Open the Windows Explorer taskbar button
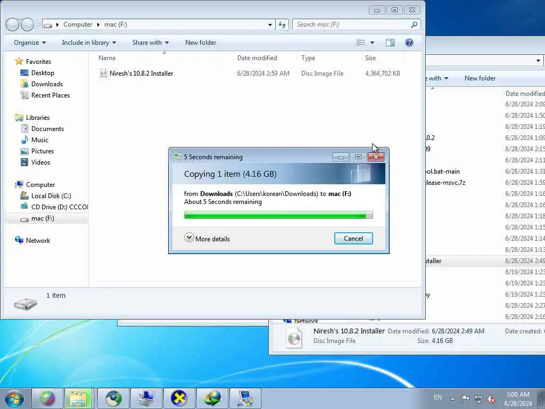The image size is (545, 409). [x=78, y=398]
